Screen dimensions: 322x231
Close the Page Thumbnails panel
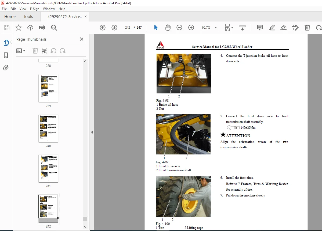[82, 39]
